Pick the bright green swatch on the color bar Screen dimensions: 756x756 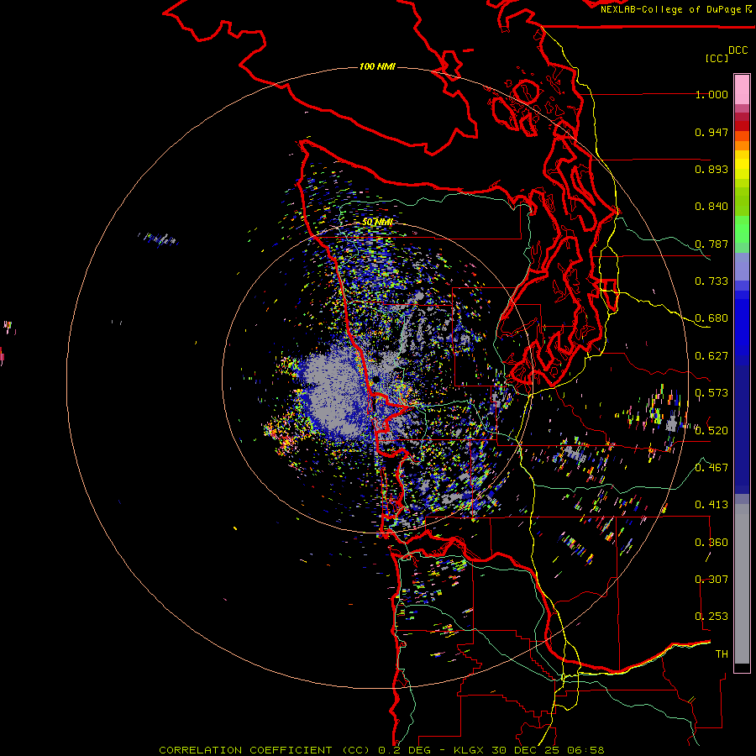coord(742,229)
